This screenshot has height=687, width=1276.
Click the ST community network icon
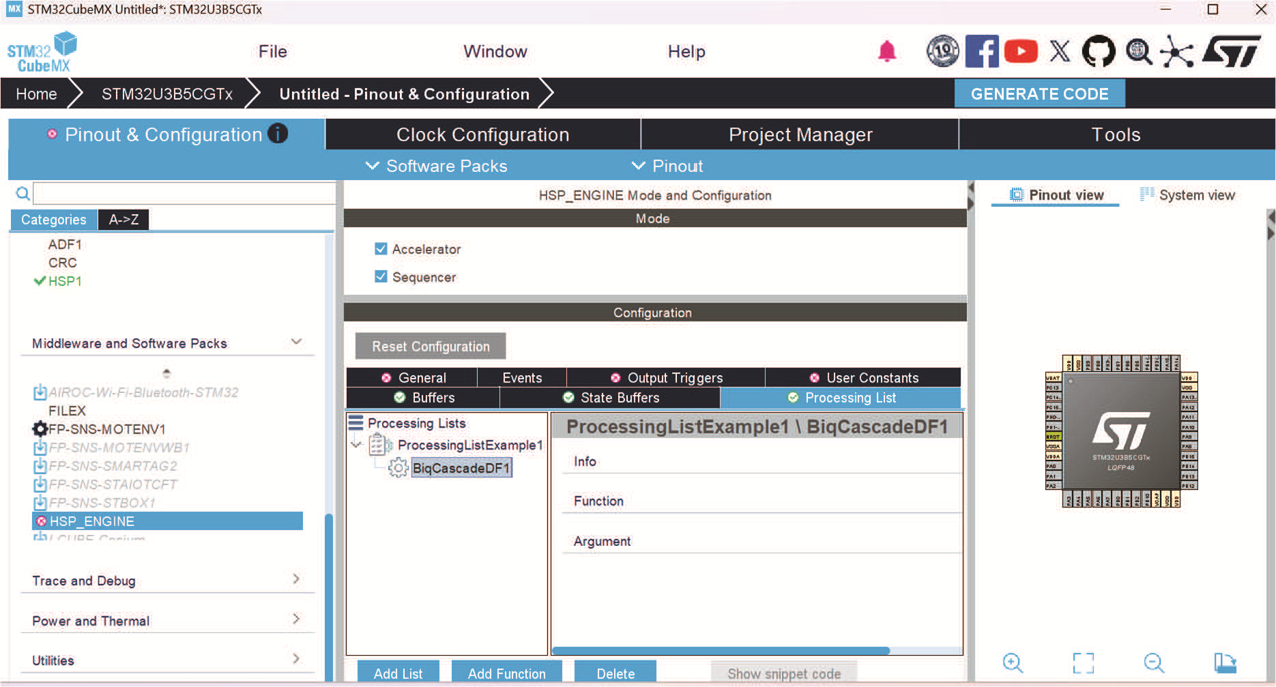point(1177,52)
